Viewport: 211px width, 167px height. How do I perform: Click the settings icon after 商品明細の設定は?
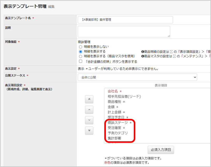(x=171, y=52)
